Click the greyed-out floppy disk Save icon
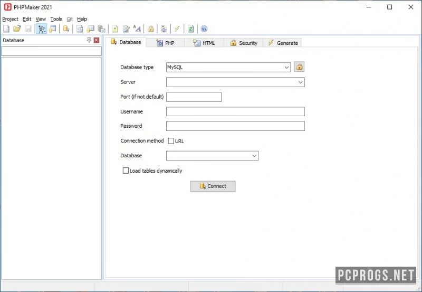The height and width of the screenshot is (292, 422). (x=28, y=29)
